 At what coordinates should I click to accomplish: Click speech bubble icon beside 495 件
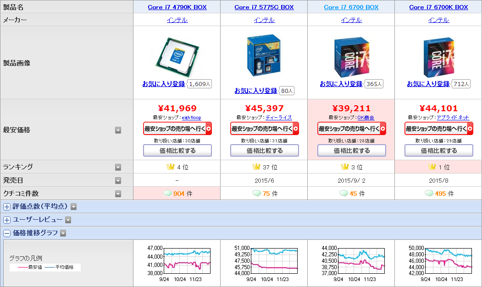[429, 193]
